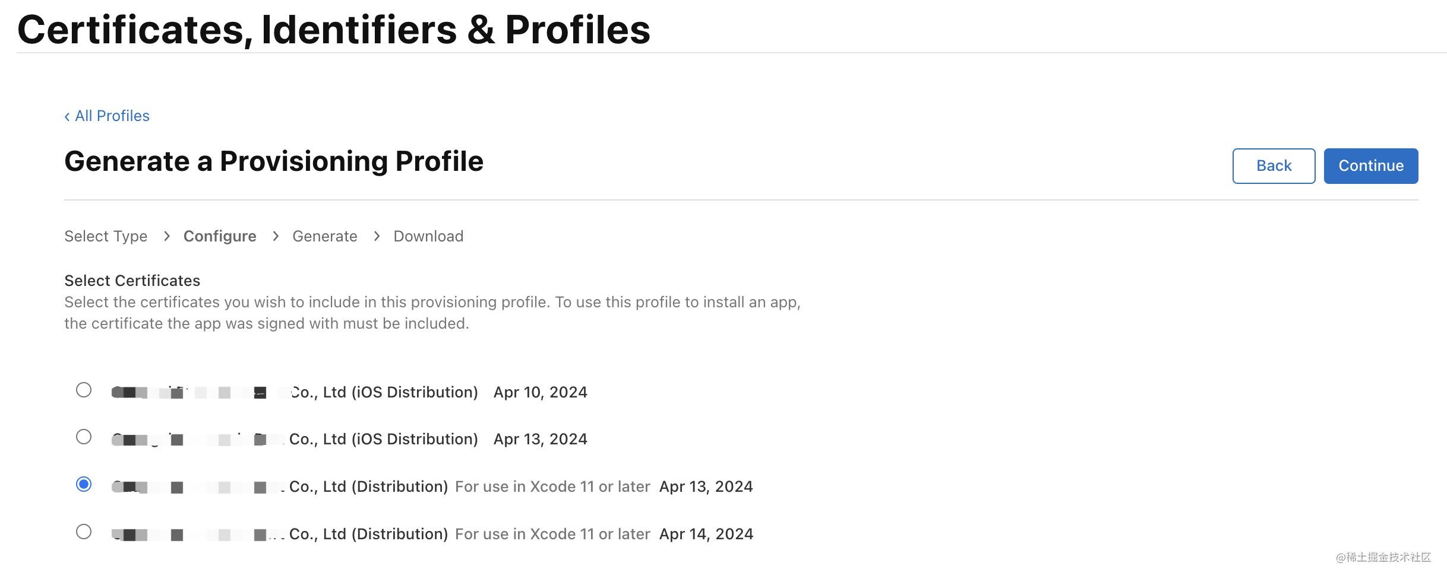Click chevron between Select Type and Configure
Screen dimensions: 1447x579
(x=167, y=236)
